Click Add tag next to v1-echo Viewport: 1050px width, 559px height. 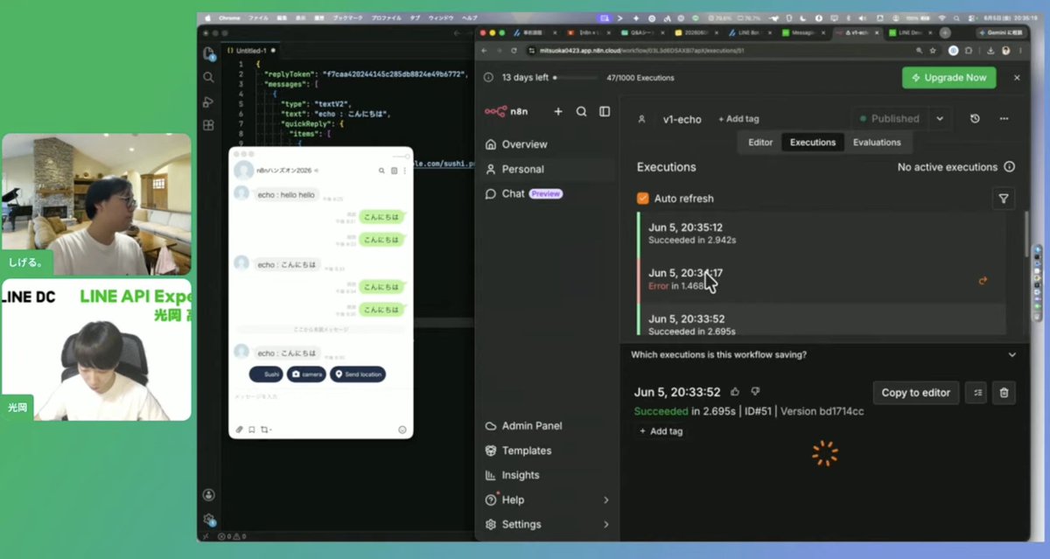(x=738, y=119)
